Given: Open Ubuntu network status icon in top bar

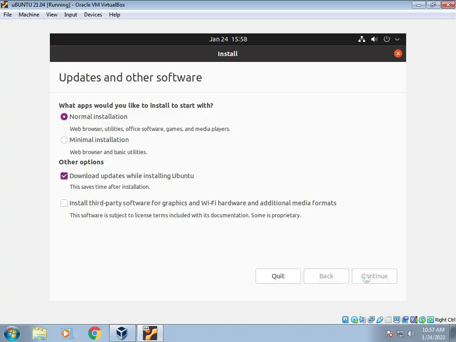Looking at the screenshot, I should pyautogui.click(x=362, y=39).
